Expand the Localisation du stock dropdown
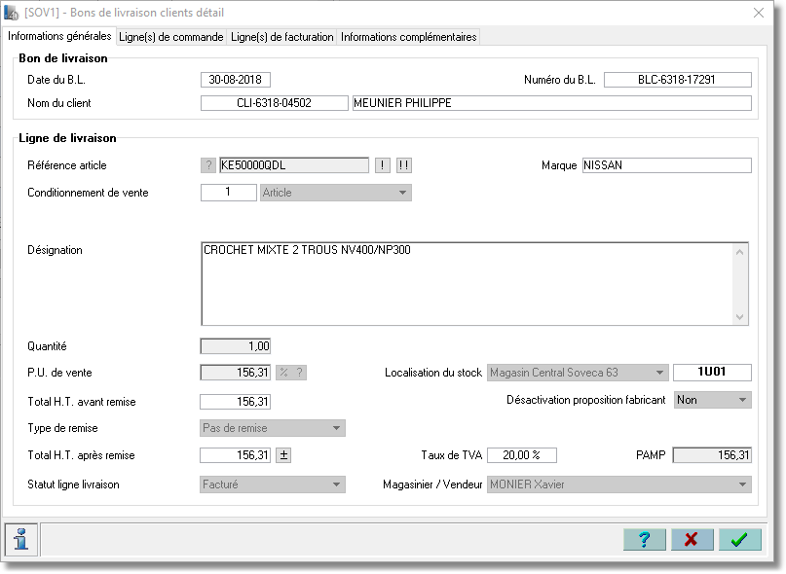This screenshot has height=574, width=786. [x=578, y=373]
